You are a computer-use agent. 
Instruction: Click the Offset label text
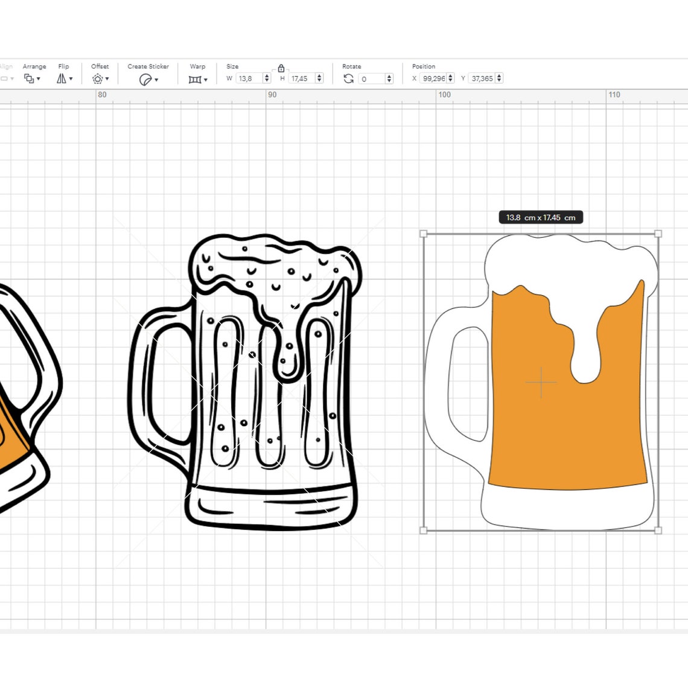99,66
